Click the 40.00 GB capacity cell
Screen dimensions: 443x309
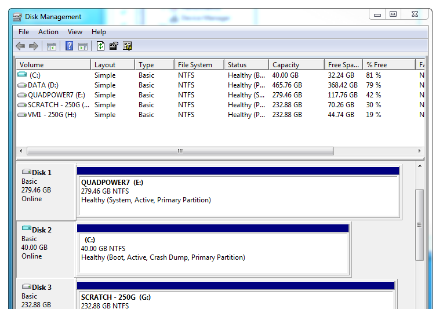[285, 75]
